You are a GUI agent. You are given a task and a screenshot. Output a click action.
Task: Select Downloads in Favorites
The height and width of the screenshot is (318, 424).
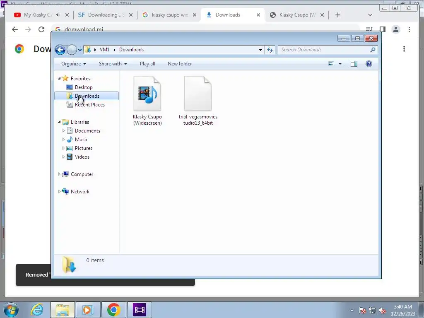pos(87,96)
